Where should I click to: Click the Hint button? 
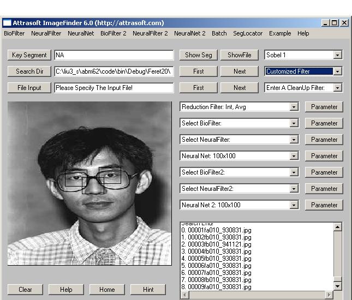tap(148, 290)
